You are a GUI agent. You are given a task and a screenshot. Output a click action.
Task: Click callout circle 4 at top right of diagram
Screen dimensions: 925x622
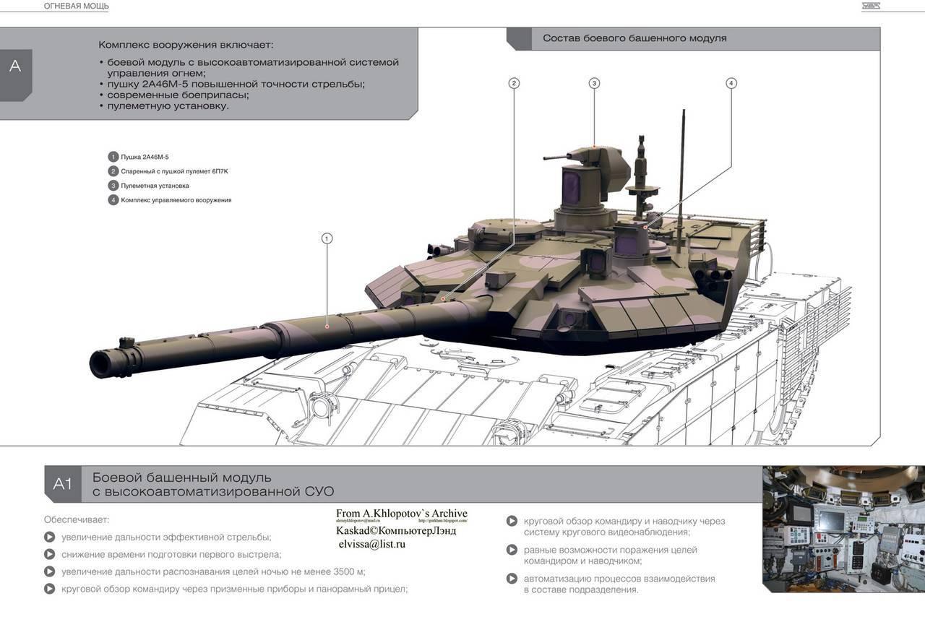(x=731, y=83)
